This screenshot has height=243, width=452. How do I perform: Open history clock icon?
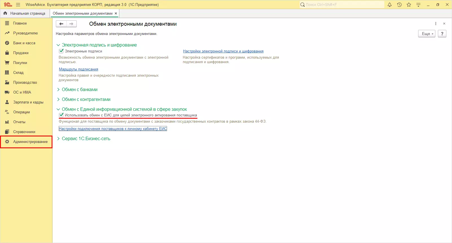point(399,5)
